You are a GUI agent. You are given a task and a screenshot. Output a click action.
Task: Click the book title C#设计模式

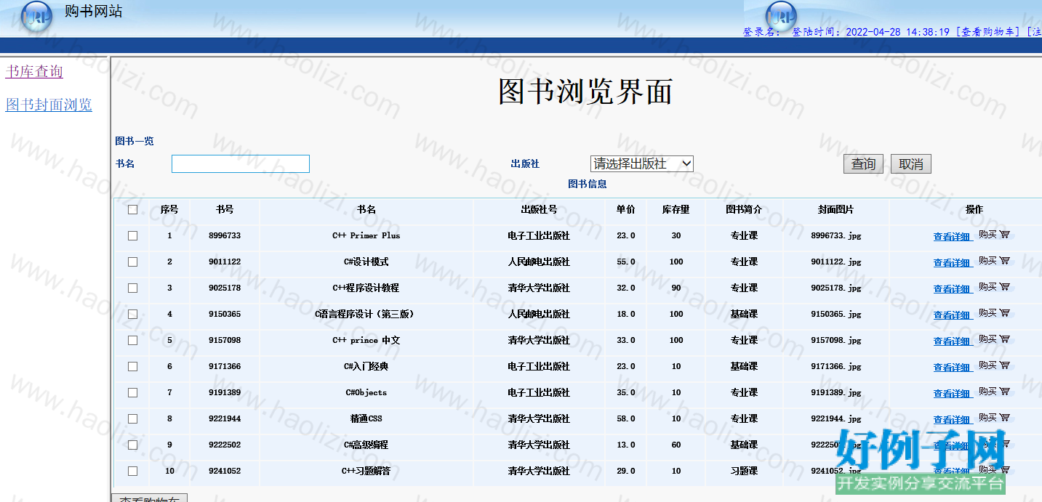(x=366, y=262)
